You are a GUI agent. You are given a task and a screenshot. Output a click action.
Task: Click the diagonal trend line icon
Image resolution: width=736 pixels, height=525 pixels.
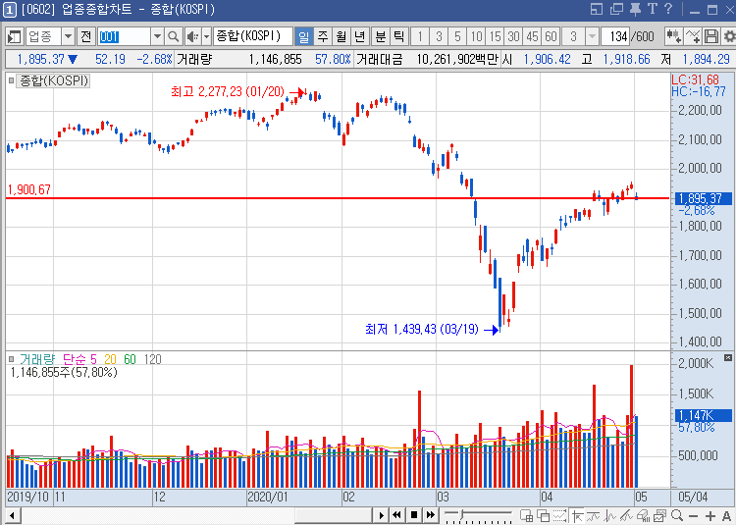627,515
